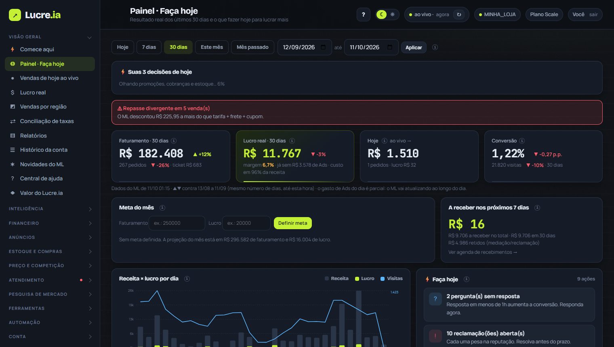Select the Mês passado period filter
The height and width of the screenshot is (347, 614).
[252, 47]
